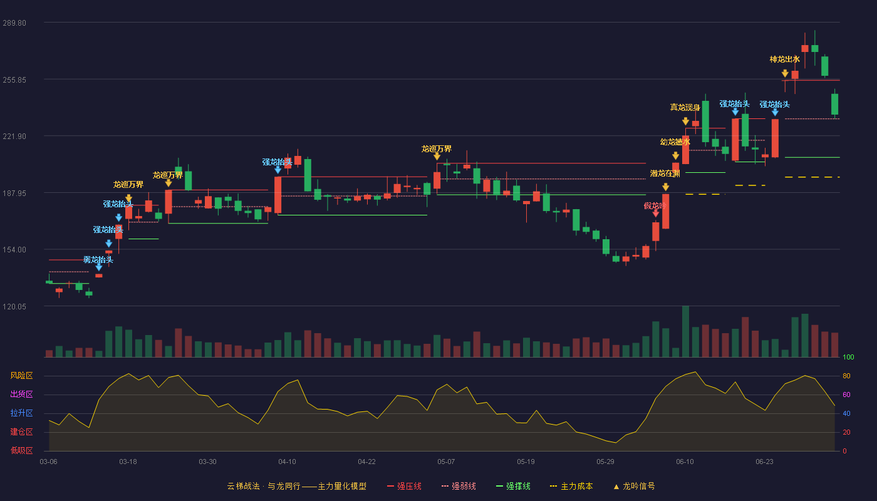Image resolution: width=877 pixels, height=501 pixels.
Task: Click the 05-19 date label
Action: pyautogui.click(x=526, y=462)
